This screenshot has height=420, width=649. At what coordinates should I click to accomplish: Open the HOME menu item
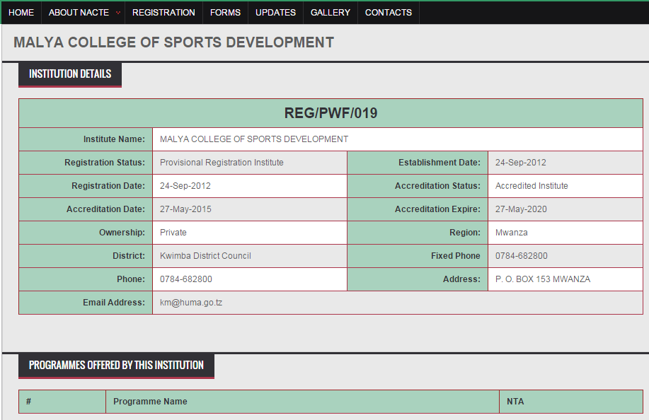point(21,13)
